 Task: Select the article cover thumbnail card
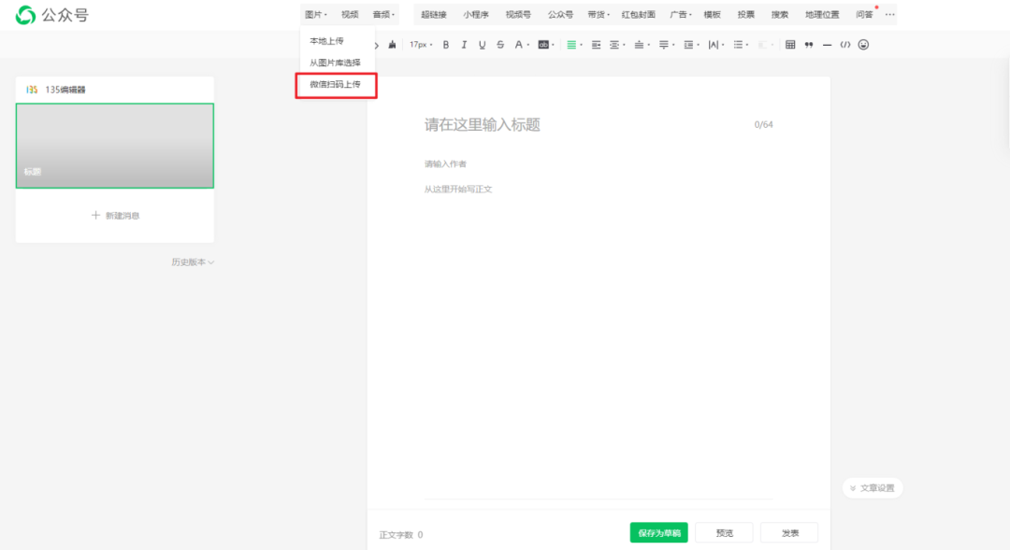coord(115,146)
